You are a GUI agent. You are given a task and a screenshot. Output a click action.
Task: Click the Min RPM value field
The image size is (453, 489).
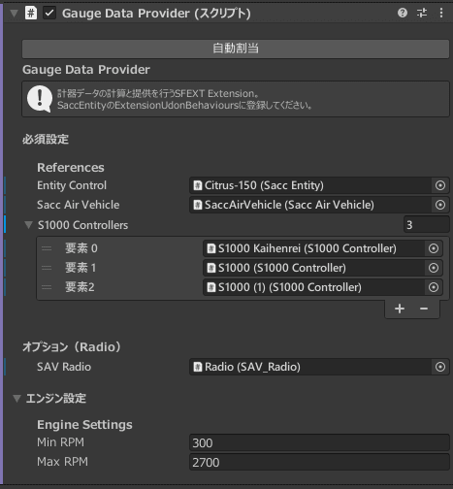pyautogui.click(x=319, y=442)
